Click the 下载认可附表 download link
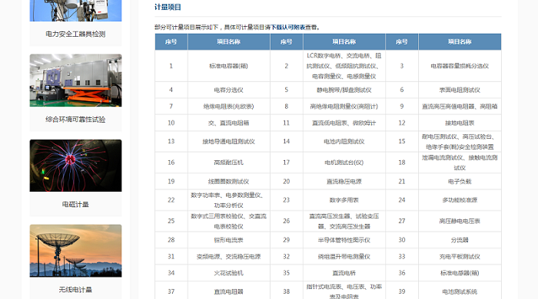 point(288,28)
